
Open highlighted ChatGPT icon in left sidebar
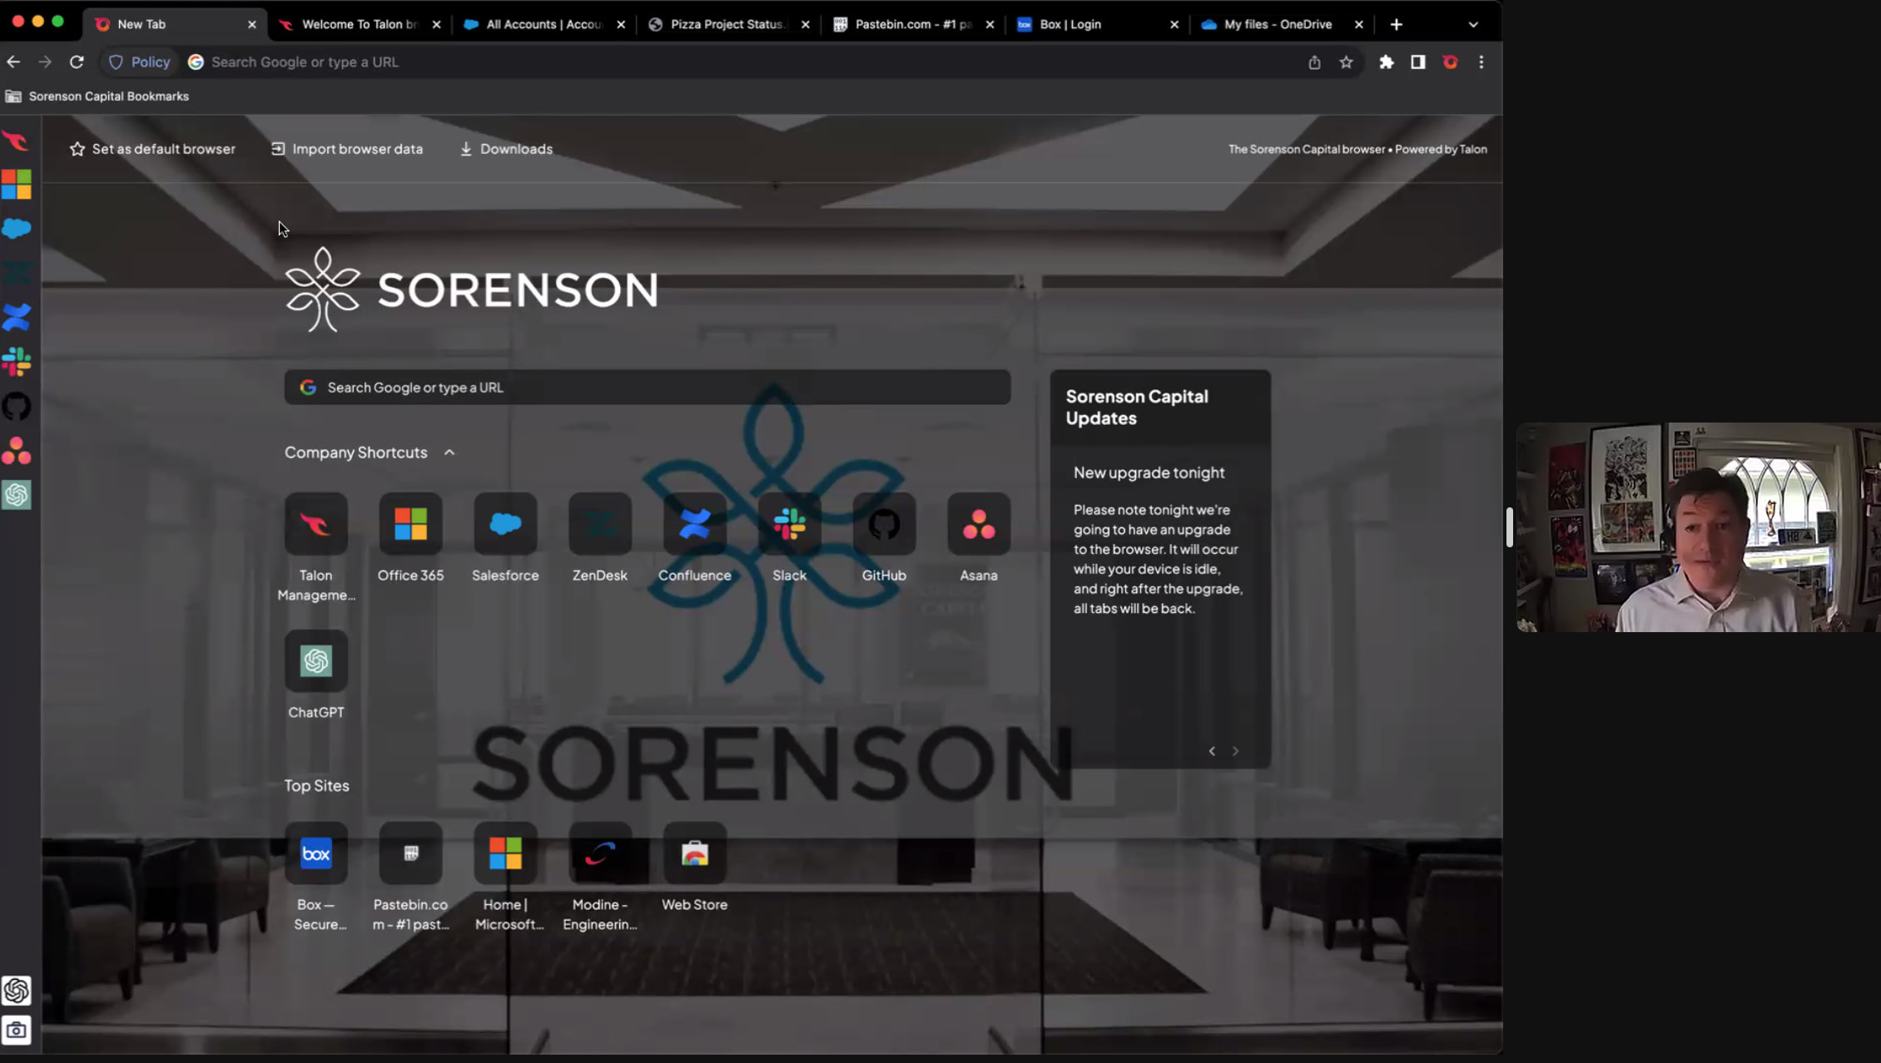pyautogui.click(x=16, y=496)
